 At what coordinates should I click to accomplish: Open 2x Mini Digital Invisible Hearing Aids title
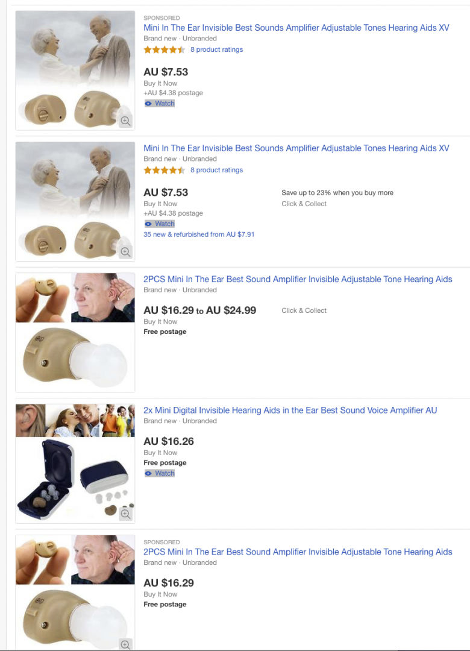[290, 410]
